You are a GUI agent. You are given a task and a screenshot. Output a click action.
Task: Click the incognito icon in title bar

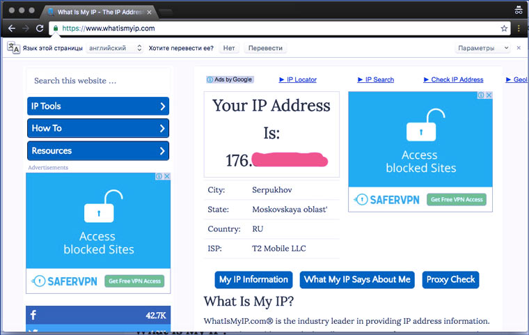tap(519, 10)
